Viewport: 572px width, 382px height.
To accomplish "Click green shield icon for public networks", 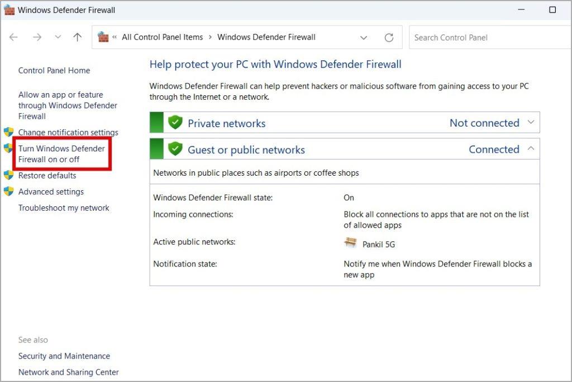I will (x=175, y=148).
